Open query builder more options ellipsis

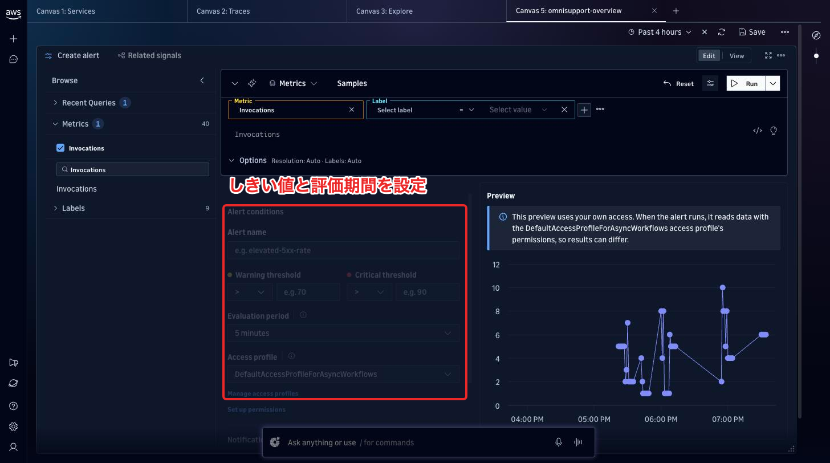click(x=600, y=109)
